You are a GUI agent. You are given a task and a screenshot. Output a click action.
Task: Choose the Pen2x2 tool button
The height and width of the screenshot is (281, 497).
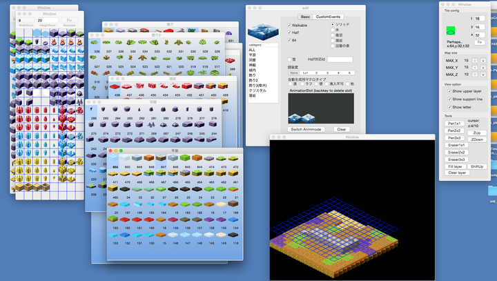point(454,130)
